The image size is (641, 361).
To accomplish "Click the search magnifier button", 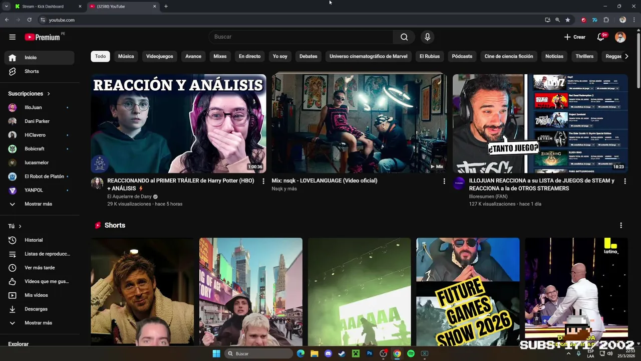I will tap(404, 37).
